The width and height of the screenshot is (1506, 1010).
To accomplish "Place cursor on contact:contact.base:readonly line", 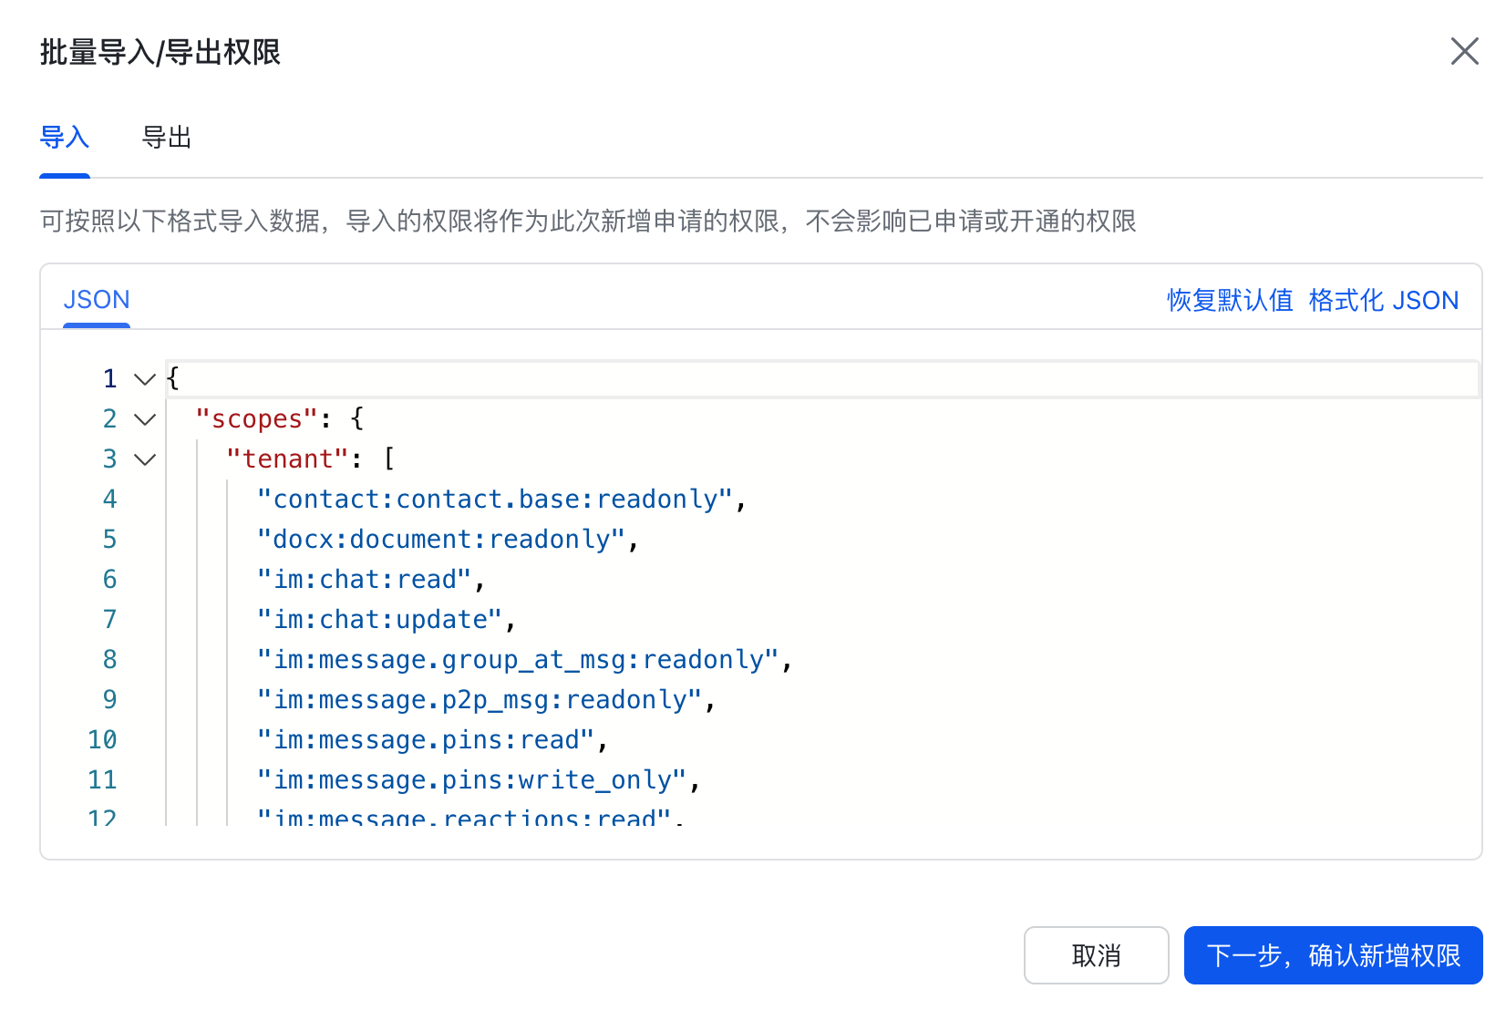I will 494,500.
